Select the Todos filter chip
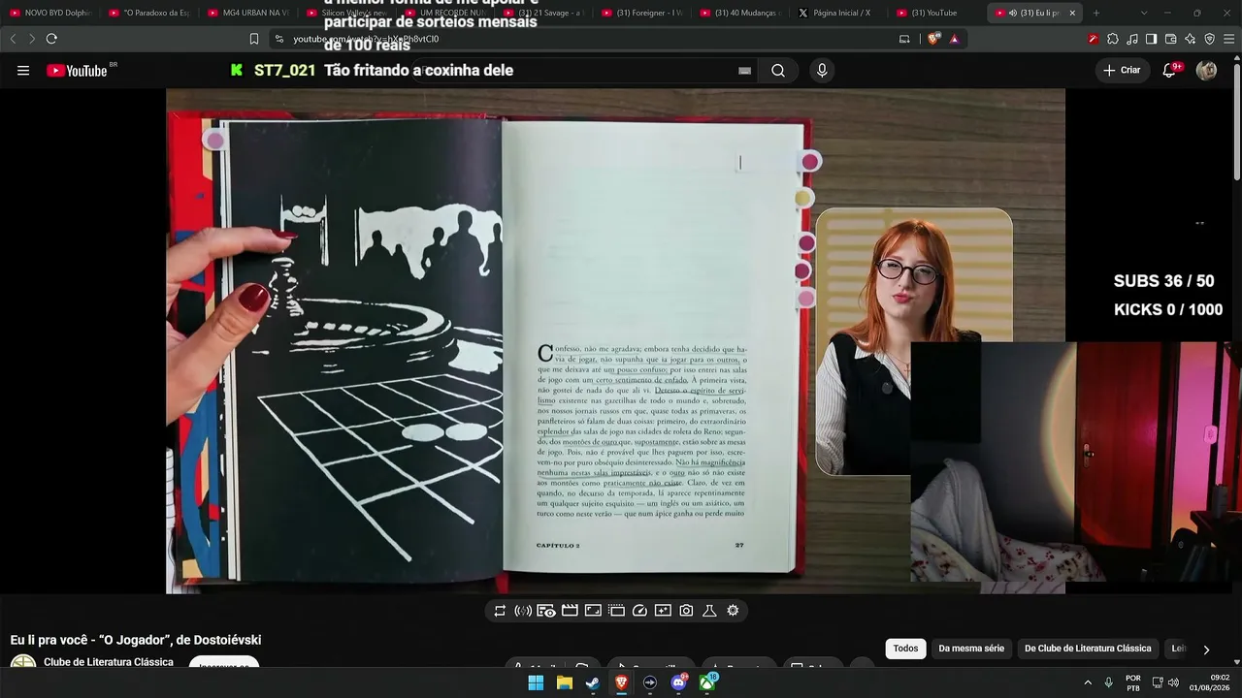Screen dimensions: 1242x698 click(x=905, y=649)
